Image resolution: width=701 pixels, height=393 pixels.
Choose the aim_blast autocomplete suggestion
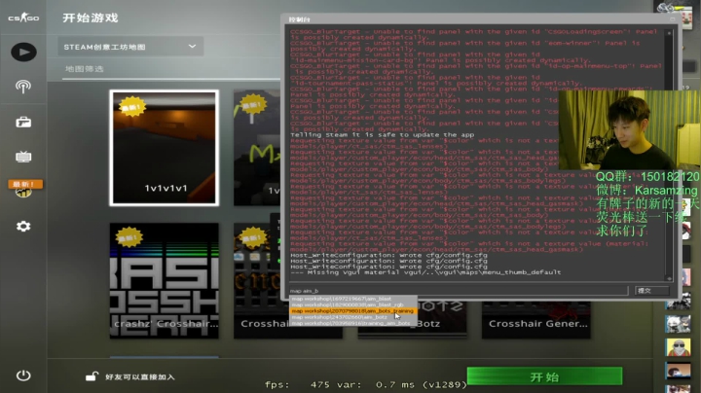tap(353, 299)
